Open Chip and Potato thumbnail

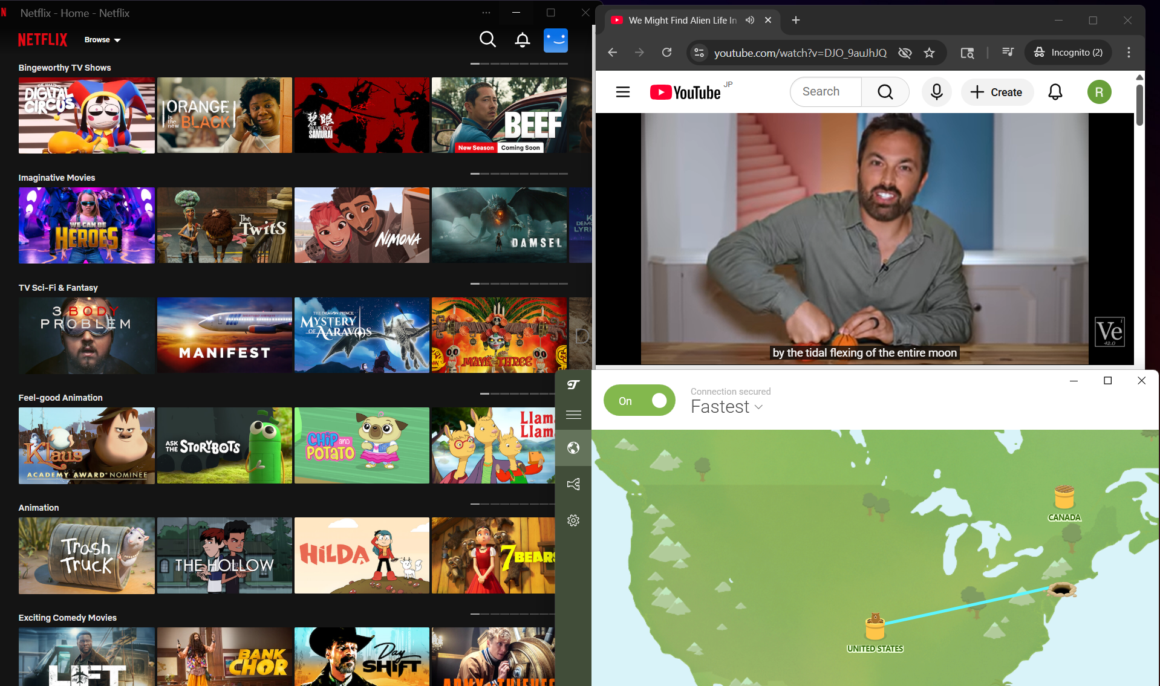click(362, 445)
